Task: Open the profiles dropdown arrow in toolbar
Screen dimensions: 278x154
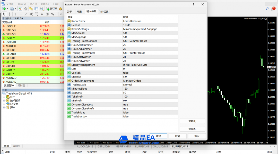Action: point(16,9)
